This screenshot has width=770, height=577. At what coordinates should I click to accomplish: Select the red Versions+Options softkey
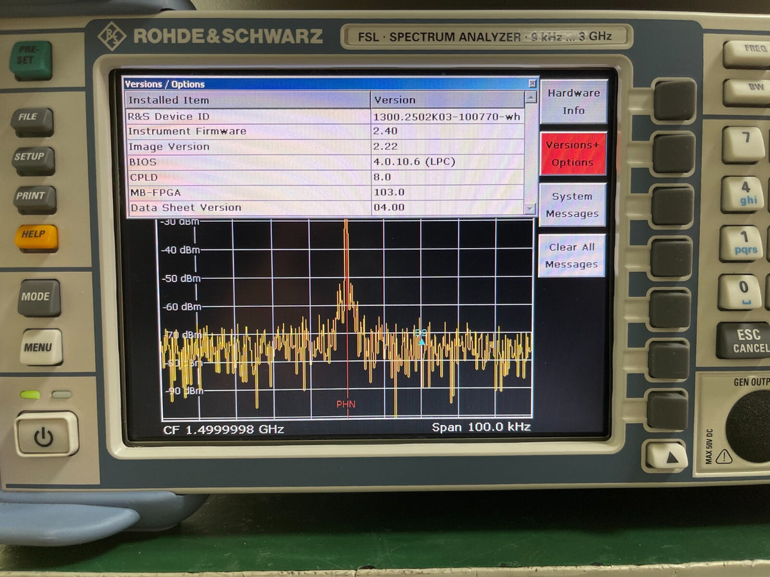[573, 153]
